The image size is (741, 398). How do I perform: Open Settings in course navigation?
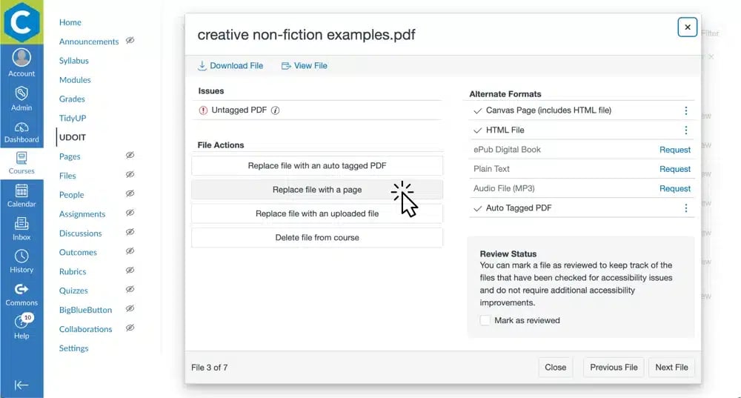pyautogui.click(x=73, y=348)
